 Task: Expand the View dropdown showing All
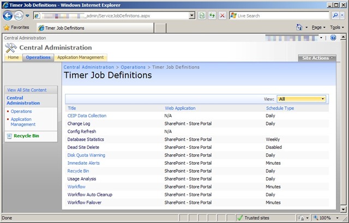coord(302,99)
